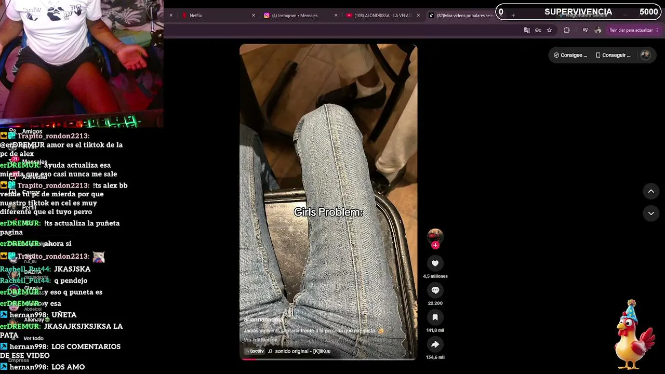Screen dimensions: 665x374
Task: Click 'Reiniciar para actualizar' button
Action: [633, 30]
